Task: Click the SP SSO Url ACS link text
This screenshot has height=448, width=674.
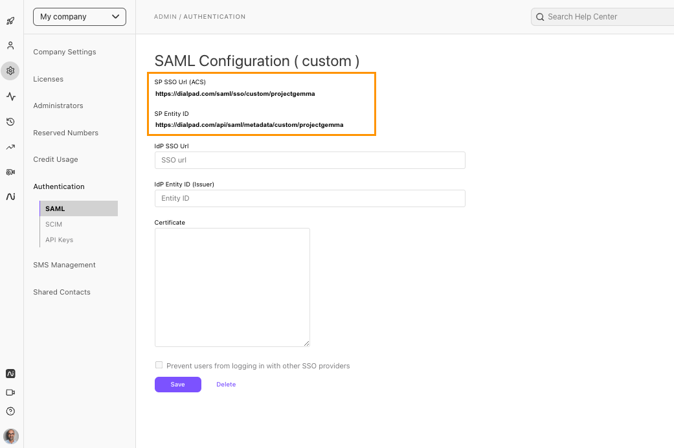Action: coord(235,94)
